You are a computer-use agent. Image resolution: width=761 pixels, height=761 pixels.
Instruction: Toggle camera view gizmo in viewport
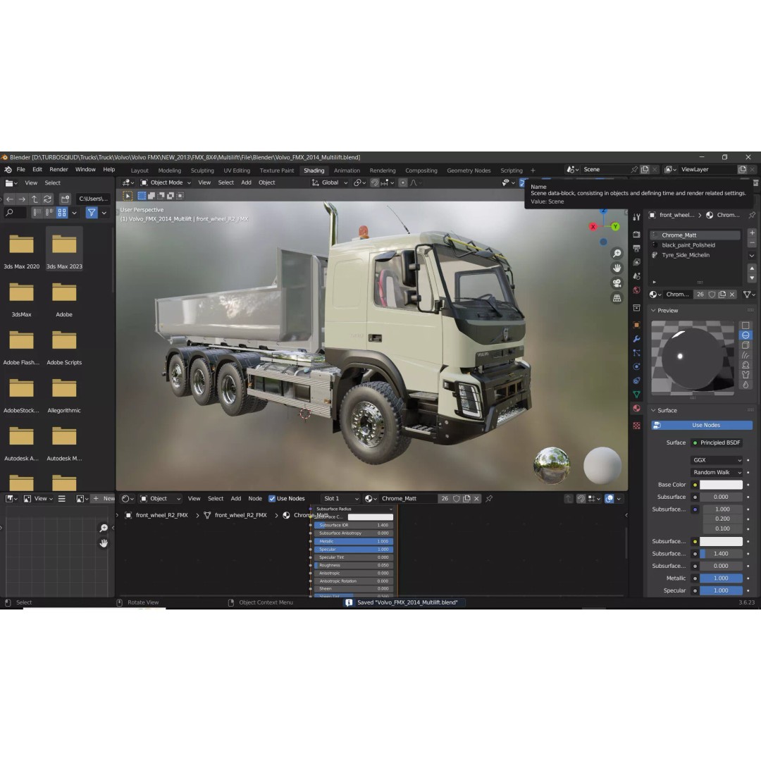pyautogui.click(x=617, y=283)
